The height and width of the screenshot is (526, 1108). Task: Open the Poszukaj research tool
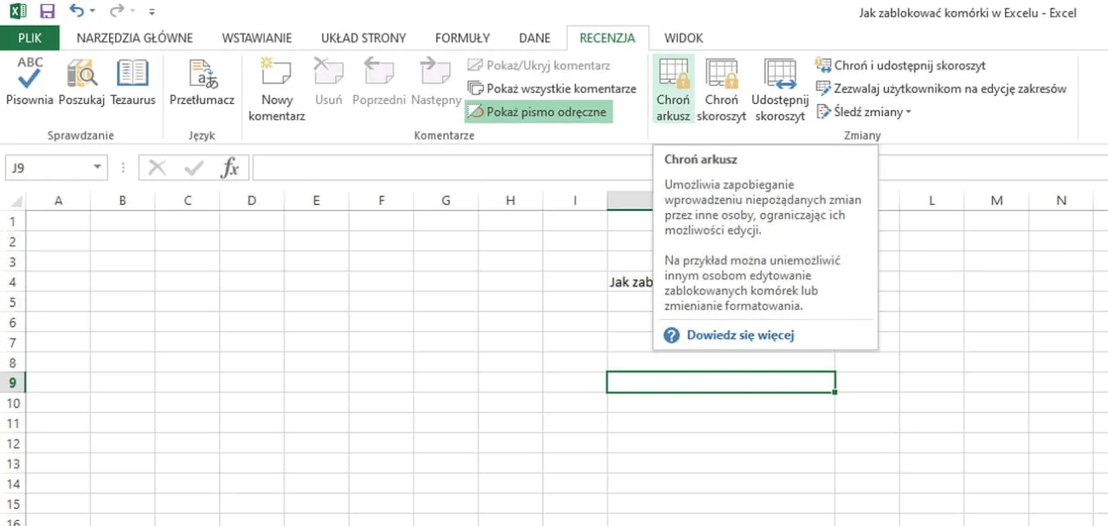pyautogui.click(x=82, y=82)
